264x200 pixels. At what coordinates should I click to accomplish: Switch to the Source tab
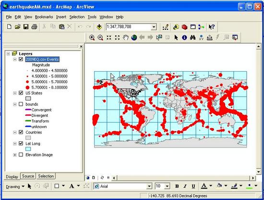pos(28,176)
